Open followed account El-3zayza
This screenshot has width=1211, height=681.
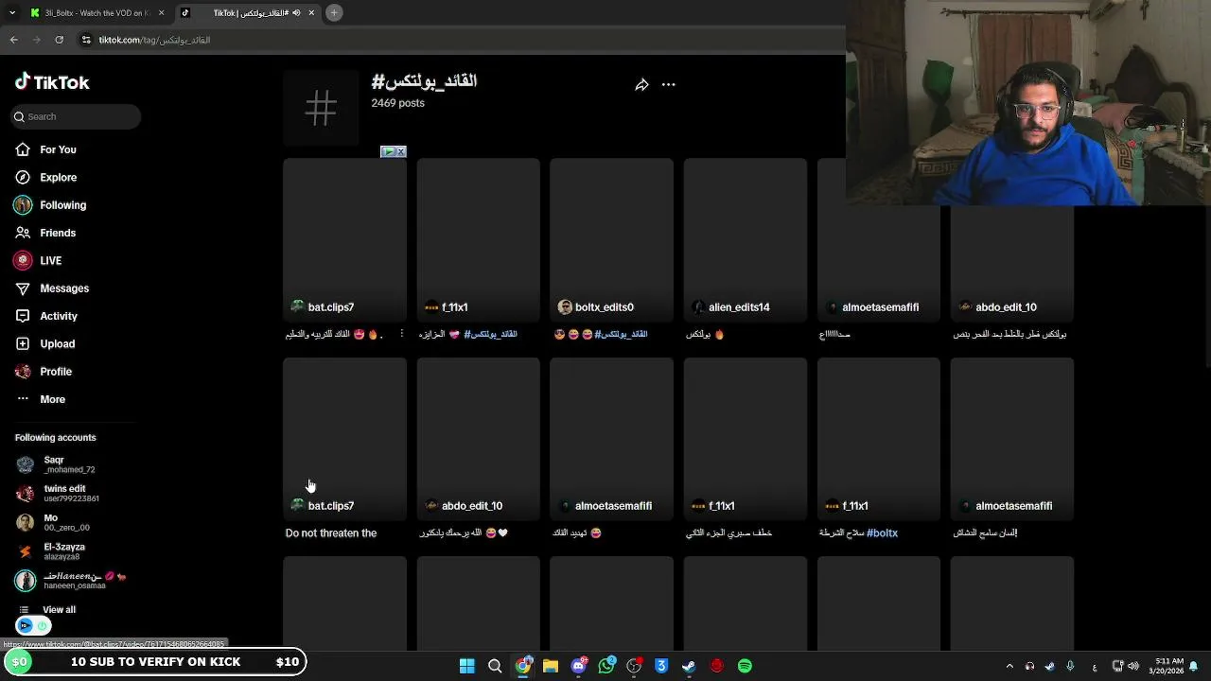point(52,551)
